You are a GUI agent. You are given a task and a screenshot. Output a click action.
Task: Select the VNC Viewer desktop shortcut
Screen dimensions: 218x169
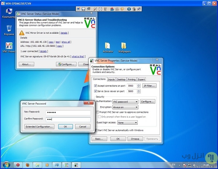pyautogui.click(x=9, y=48)
